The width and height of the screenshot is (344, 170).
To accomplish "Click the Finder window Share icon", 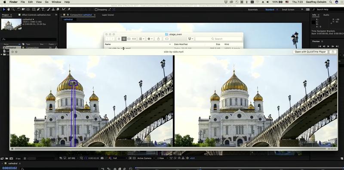I will pyautogui.click(x=158, y=39).
